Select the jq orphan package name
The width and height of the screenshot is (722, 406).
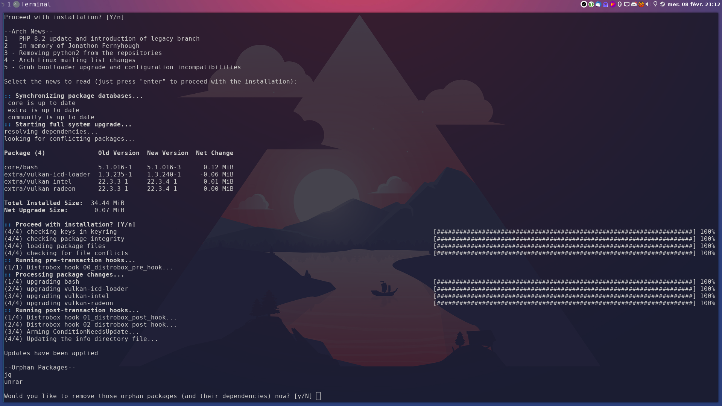pos(7,374)
